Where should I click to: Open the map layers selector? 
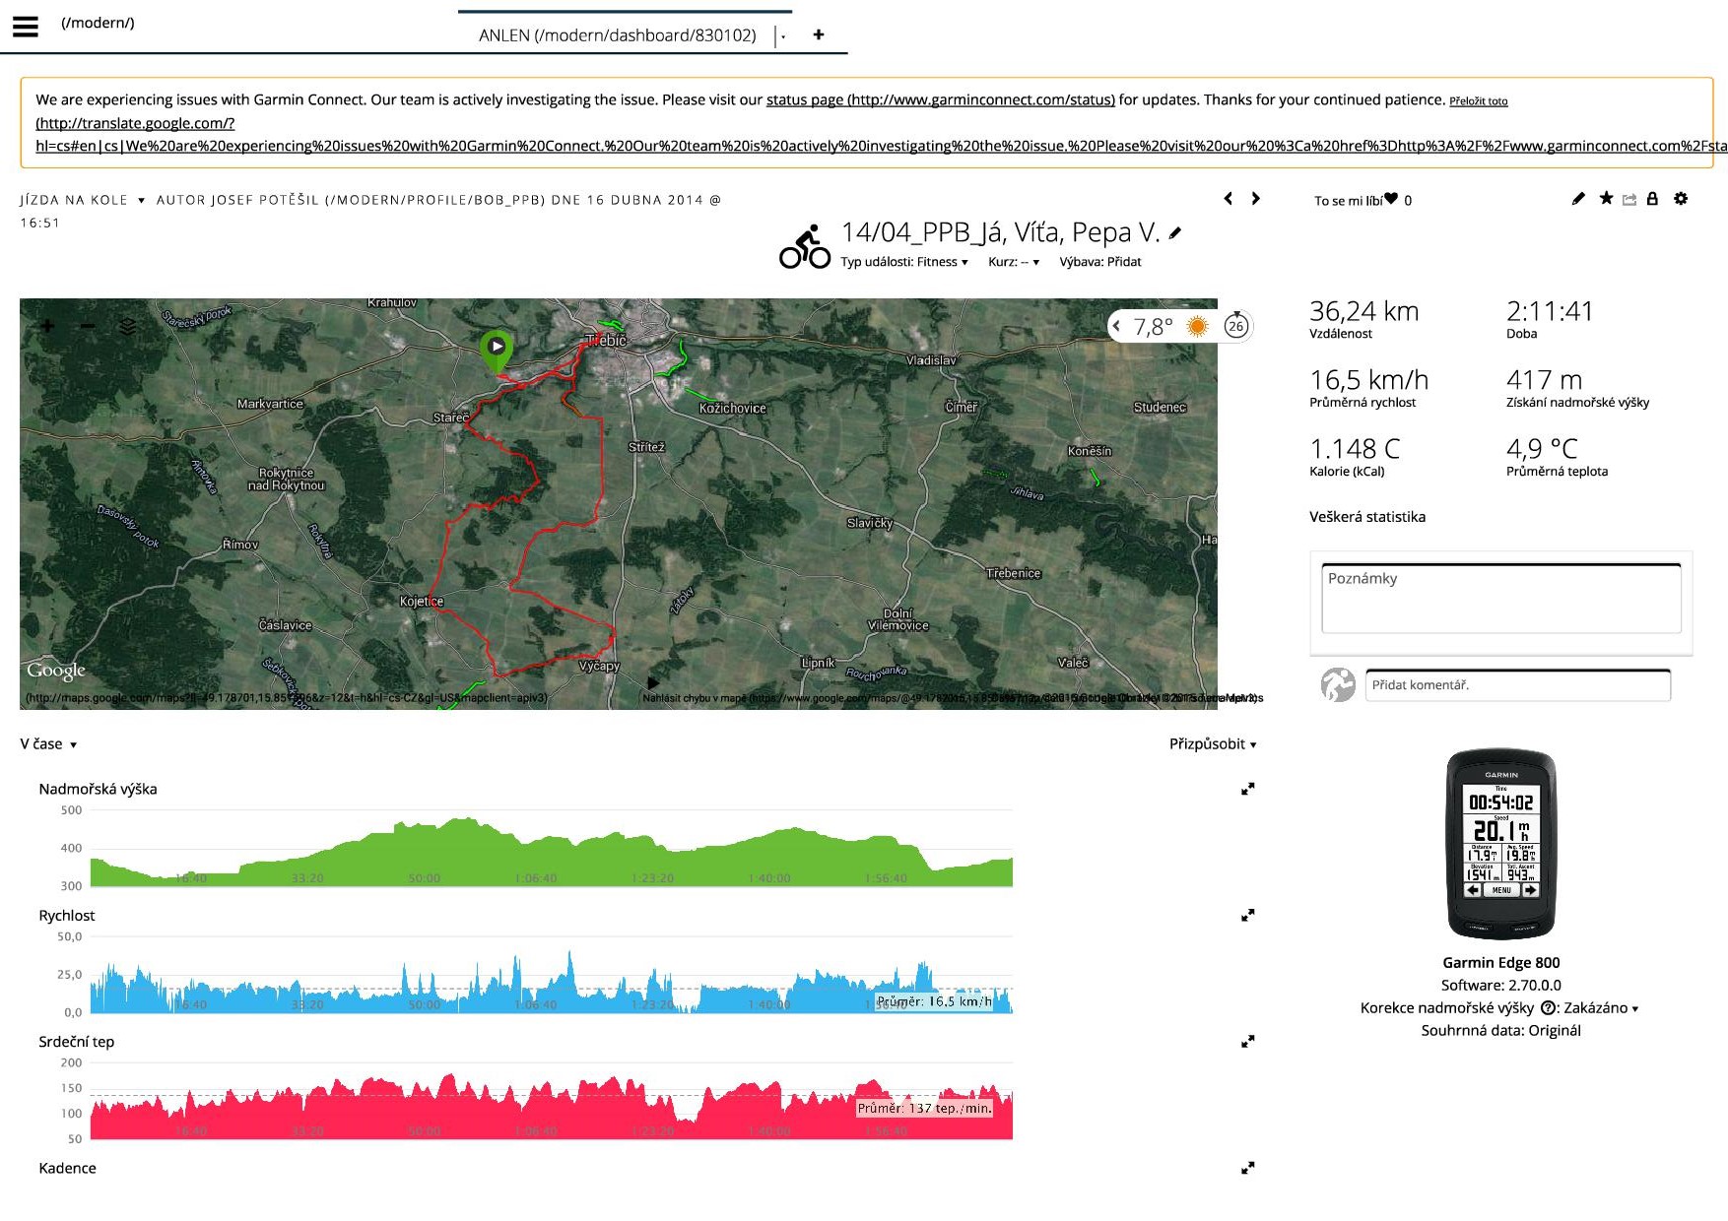128,326
